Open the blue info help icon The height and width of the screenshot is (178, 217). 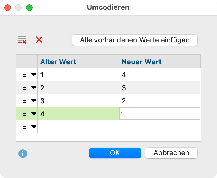click(23, 154)
